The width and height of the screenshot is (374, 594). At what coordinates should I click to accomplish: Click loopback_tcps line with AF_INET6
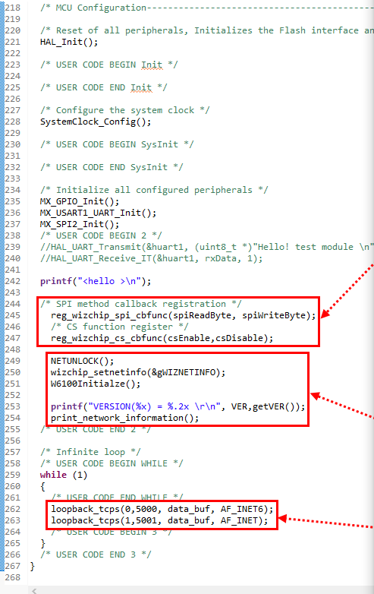(x=162, y=509)
